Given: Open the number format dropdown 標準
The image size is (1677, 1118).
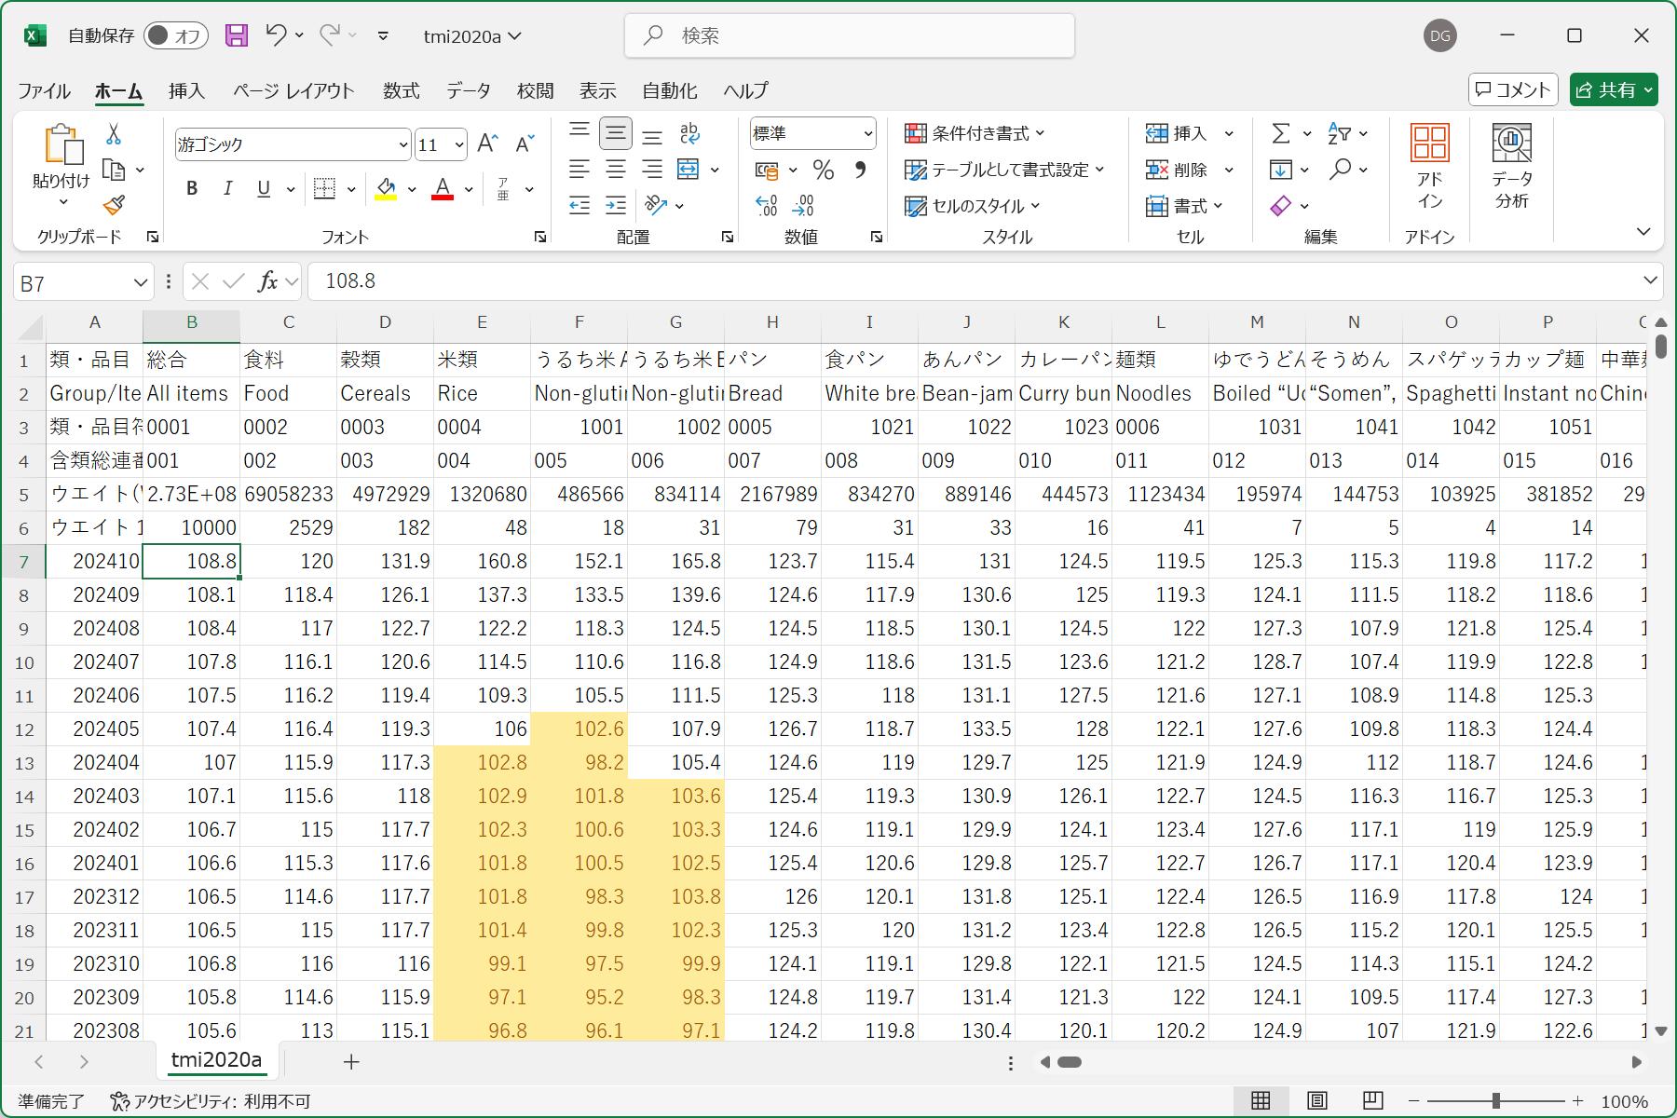Looking at the screenshot, I should [x=867, y=133].
